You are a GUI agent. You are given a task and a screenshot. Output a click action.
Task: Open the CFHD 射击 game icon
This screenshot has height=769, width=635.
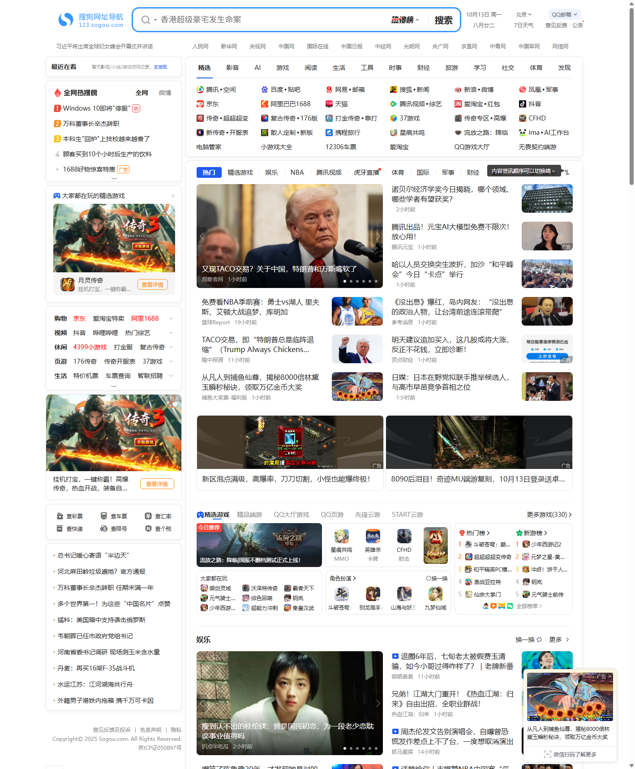404,536
